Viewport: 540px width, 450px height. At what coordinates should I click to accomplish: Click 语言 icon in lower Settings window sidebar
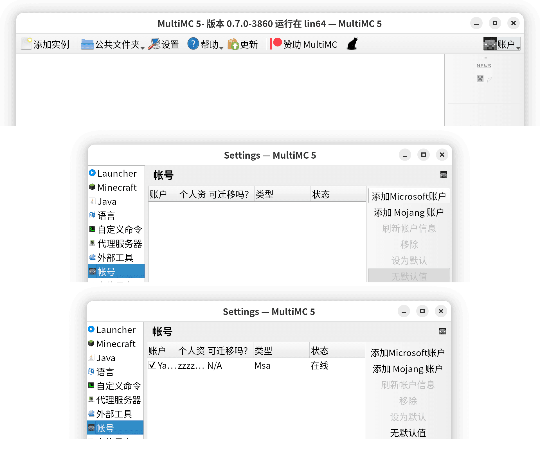(x=91, y=371)
